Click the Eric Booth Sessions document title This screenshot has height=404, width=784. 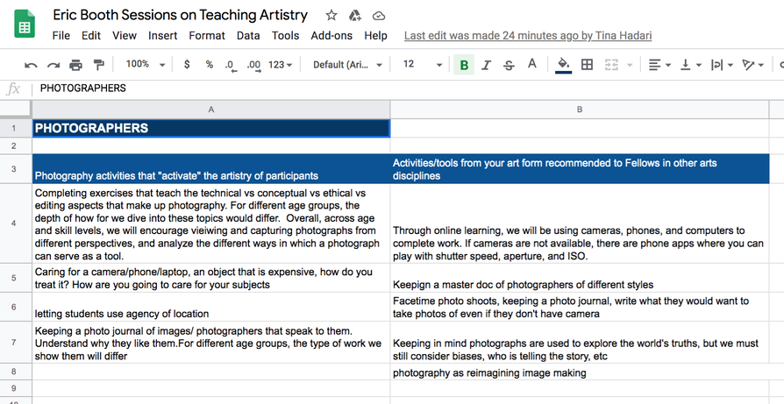180,15
